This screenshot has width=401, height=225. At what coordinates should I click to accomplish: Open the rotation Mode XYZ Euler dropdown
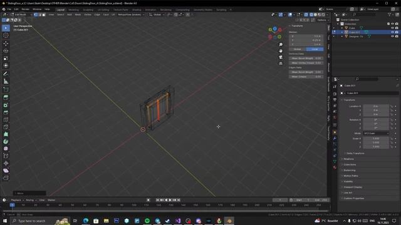pos(376,133)
